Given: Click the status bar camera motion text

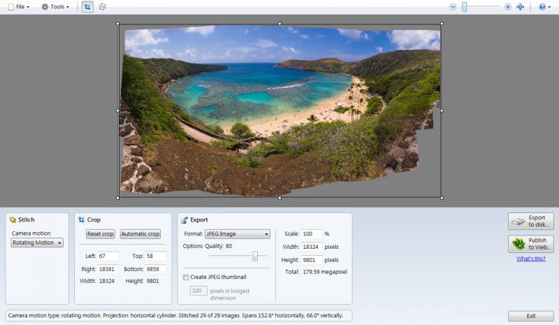Looking at the screenshot, I should (x=175, y=316).
